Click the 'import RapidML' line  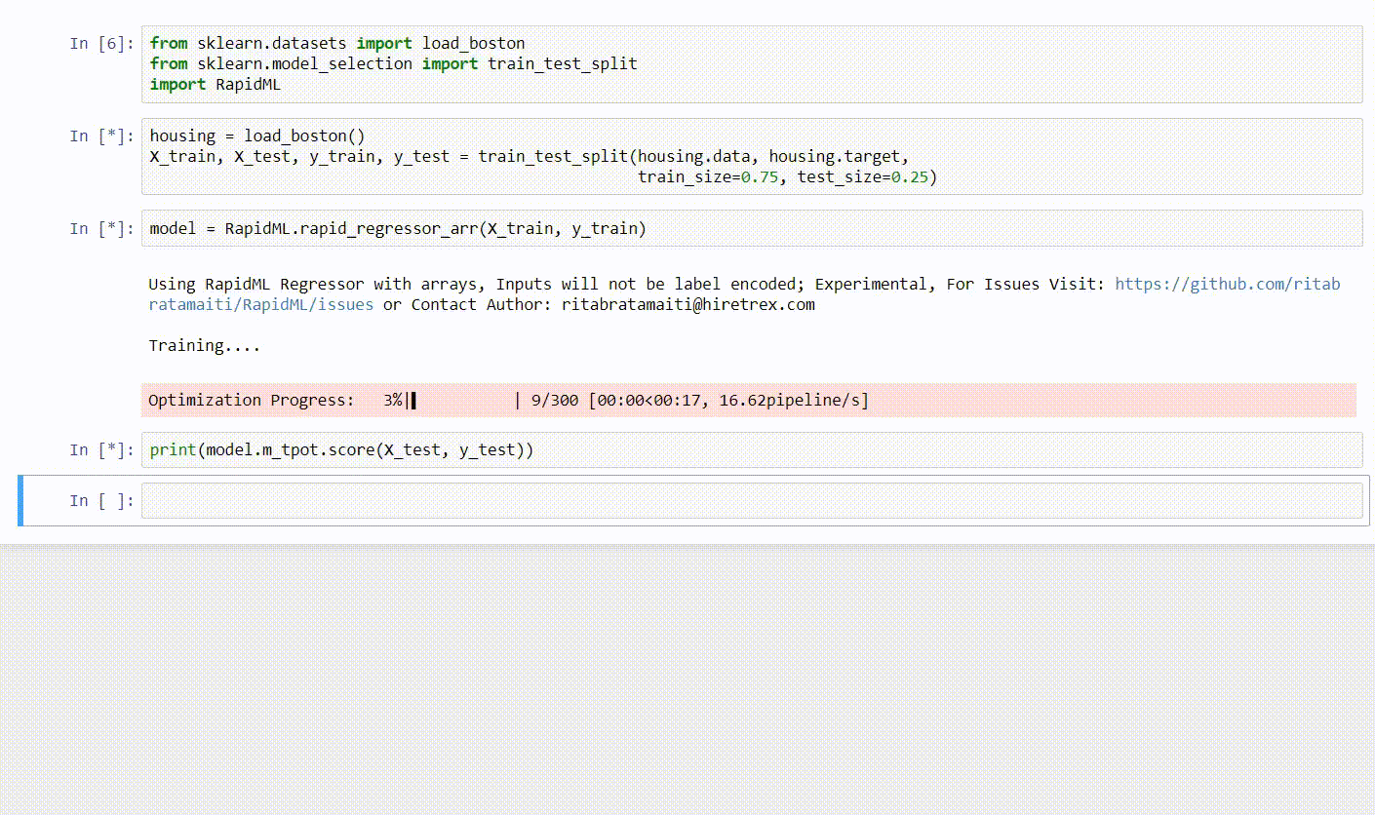tap(216, 85)
